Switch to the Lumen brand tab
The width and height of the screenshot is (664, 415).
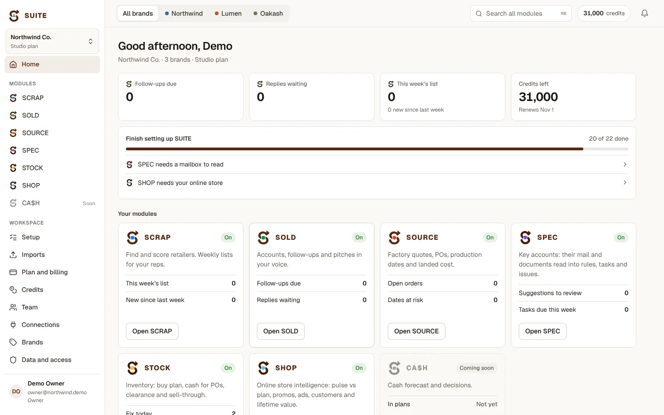point(228,13)
